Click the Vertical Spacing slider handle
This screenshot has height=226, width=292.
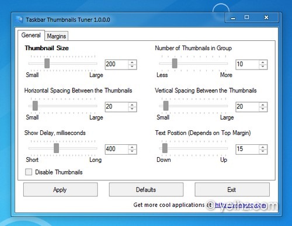[166, 106]
